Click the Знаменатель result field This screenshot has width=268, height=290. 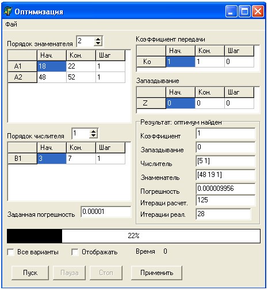(x=225, y=175)
